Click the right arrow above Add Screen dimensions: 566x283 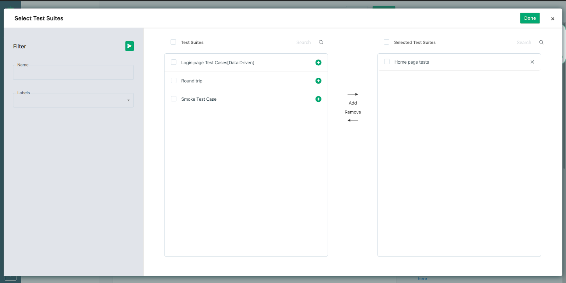point(353,94)
